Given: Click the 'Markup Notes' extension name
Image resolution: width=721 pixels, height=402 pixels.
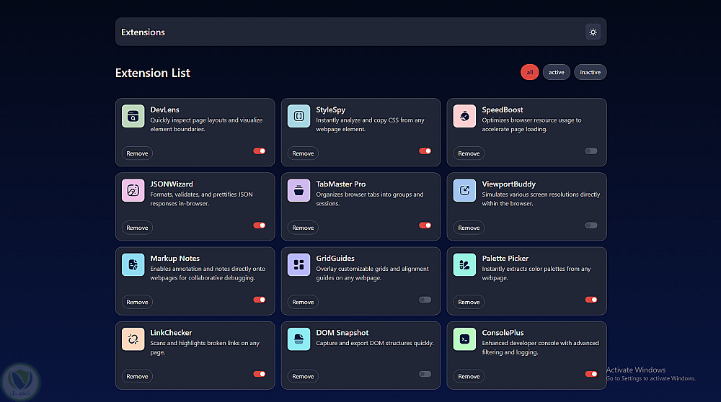Looking at the screenshot, I should (174, 259).
